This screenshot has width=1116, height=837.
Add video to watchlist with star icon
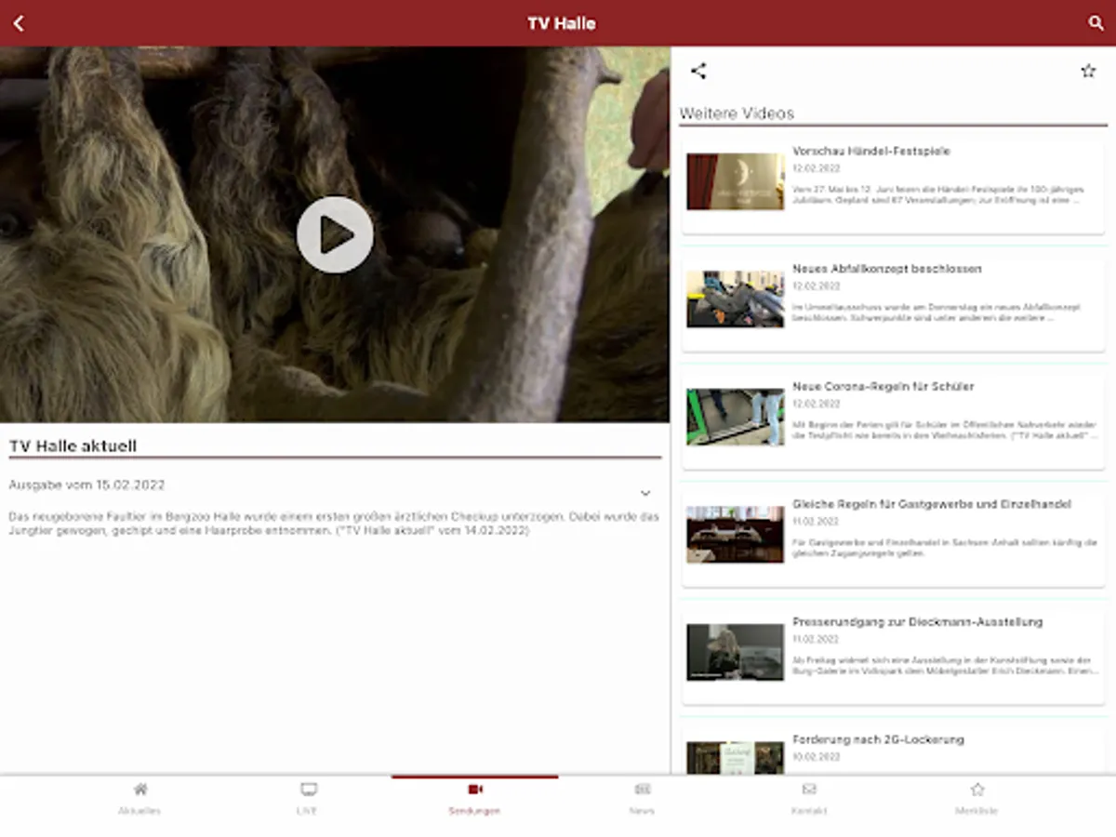click(1088, 71)
